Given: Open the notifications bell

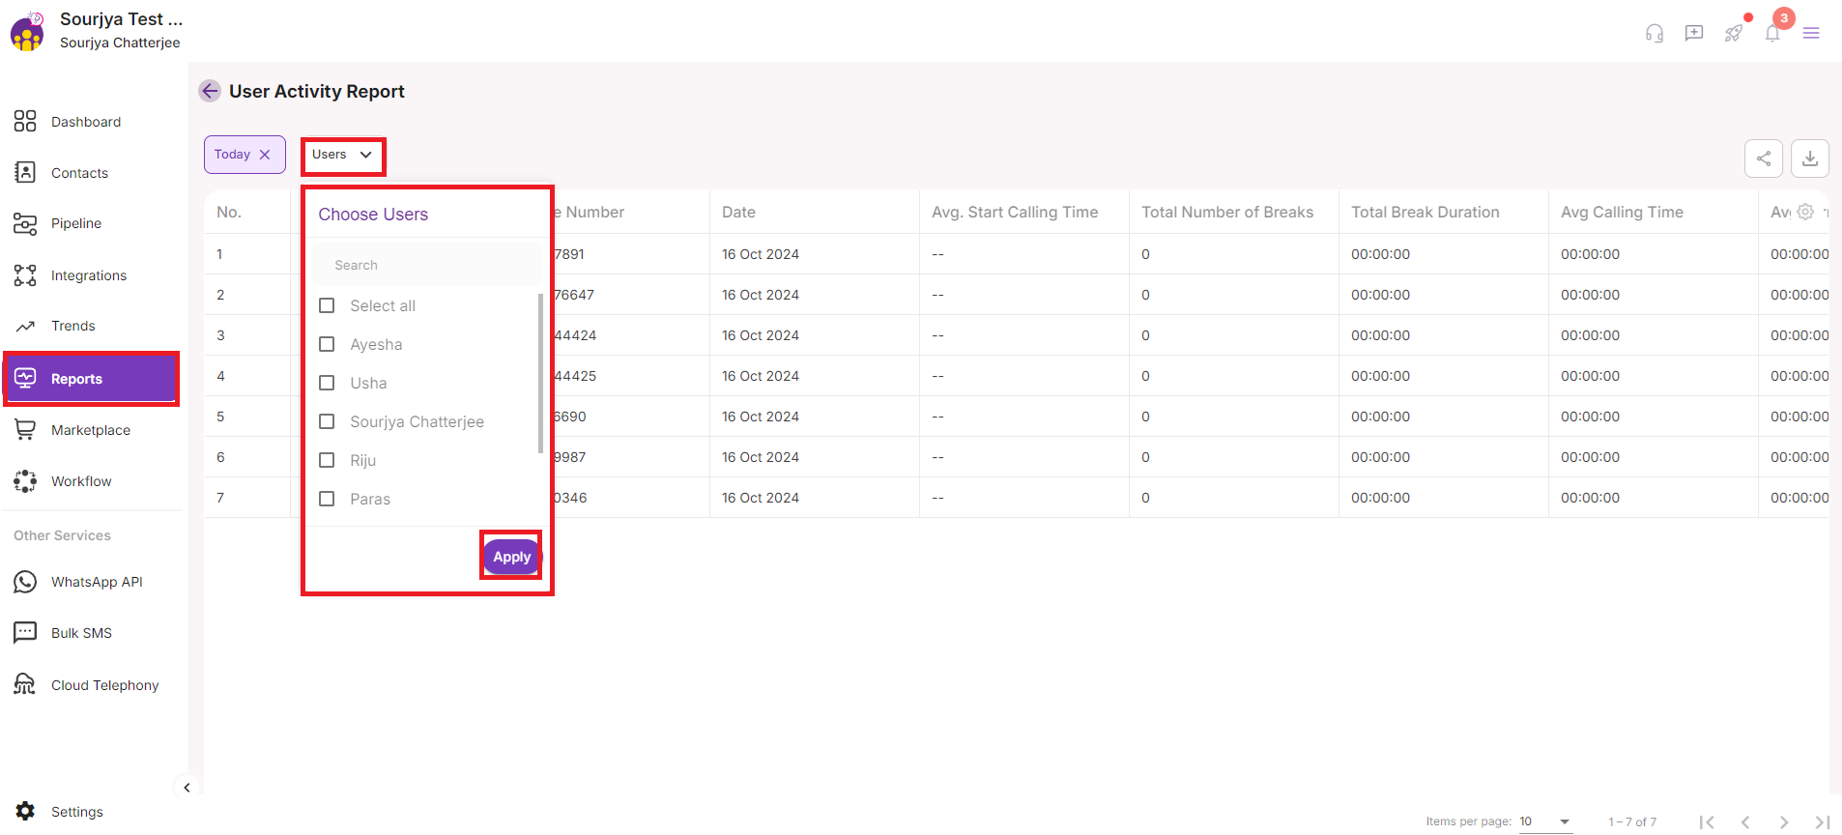Looking at the screenshot, I should pos(1772,34).
